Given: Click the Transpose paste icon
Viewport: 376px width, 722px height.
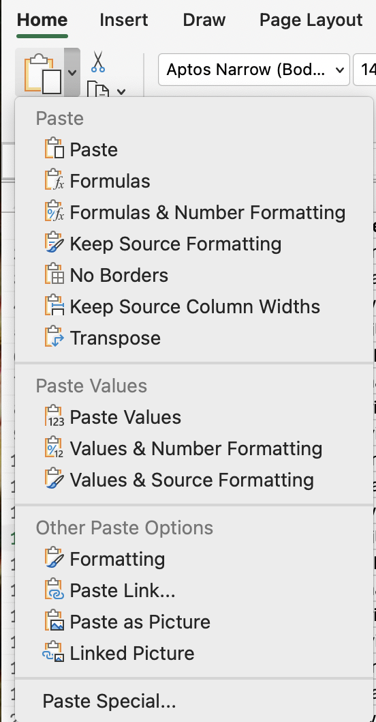Looking at the screenshot, I should (x=54, y=338).
